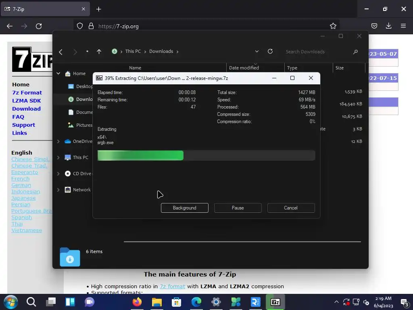The image size is (413, 310).
Task: Expand the This PC tree node
Action: tap(58, 158)
